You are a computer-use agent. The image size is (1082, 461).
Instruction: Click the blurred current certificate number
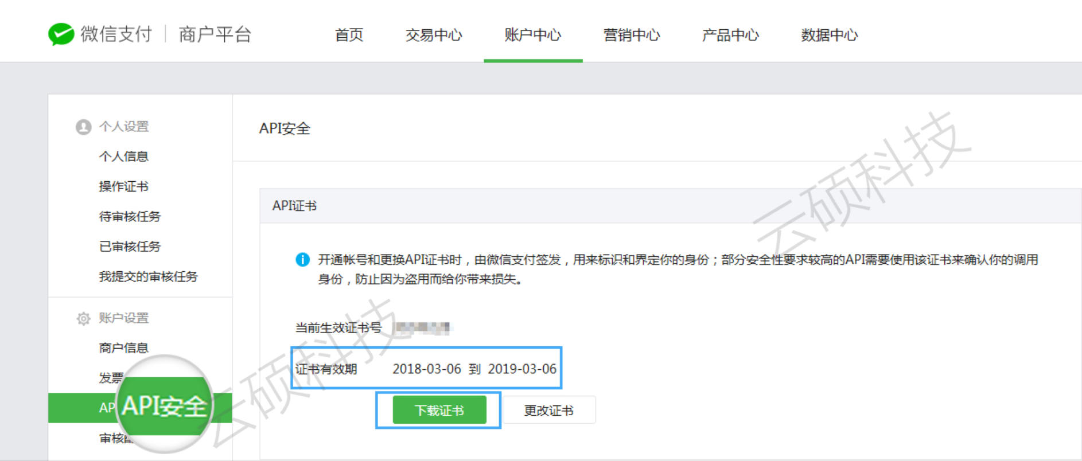point(423,328)
